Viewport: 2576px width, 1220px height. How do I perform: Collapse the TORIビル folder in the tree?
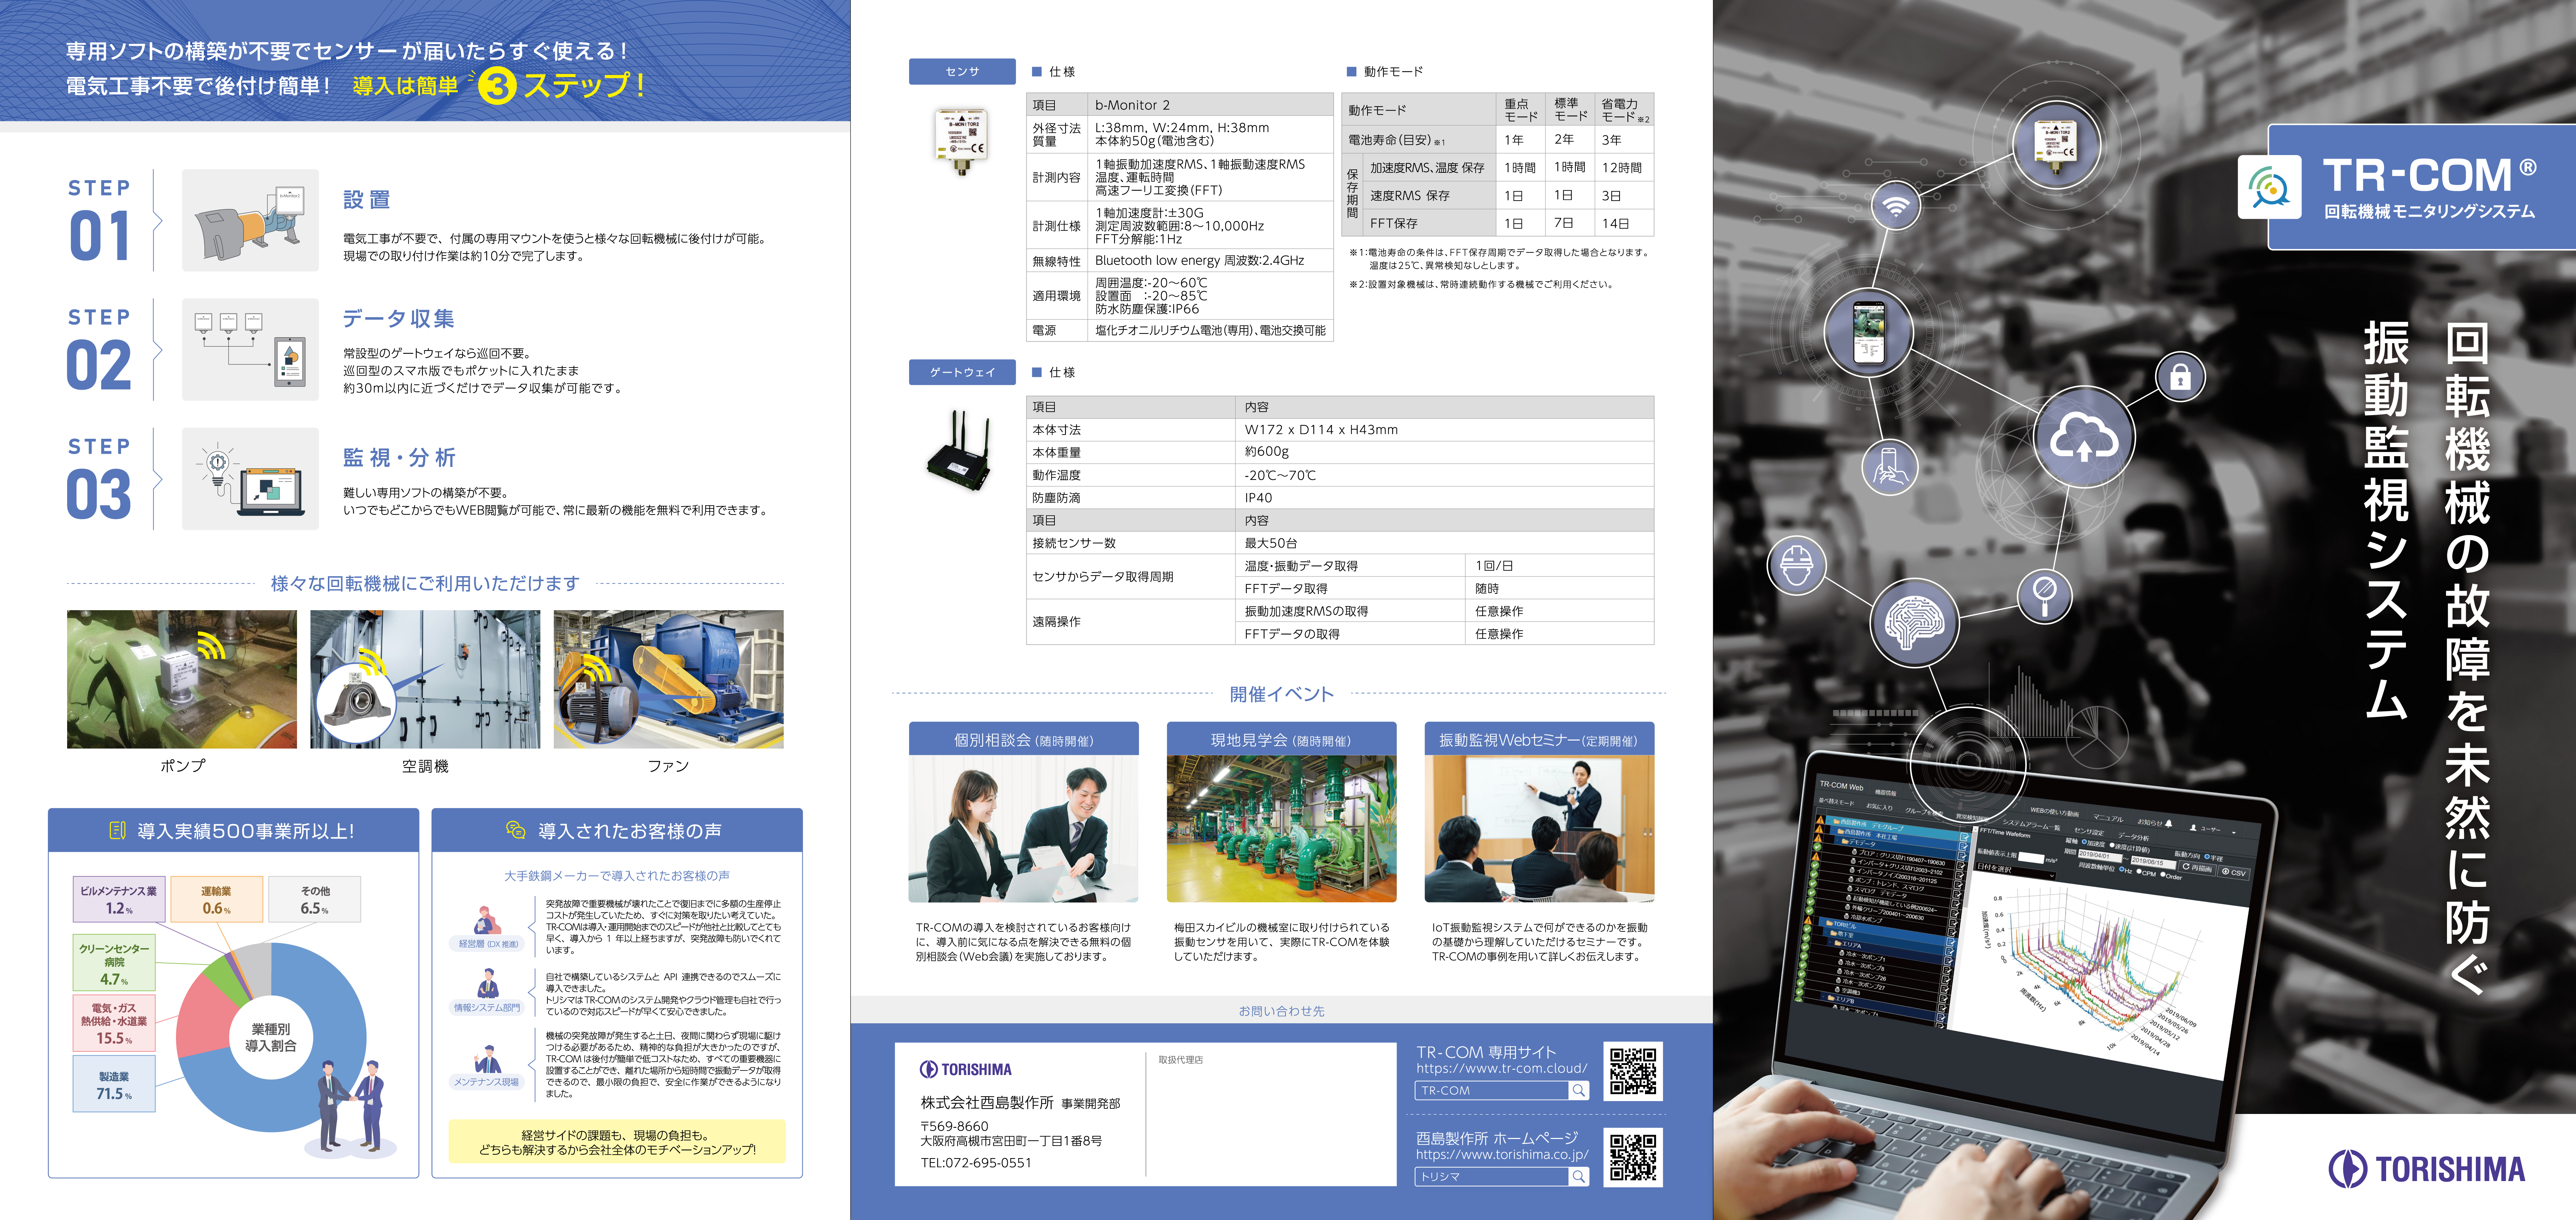click(1822, 923)
